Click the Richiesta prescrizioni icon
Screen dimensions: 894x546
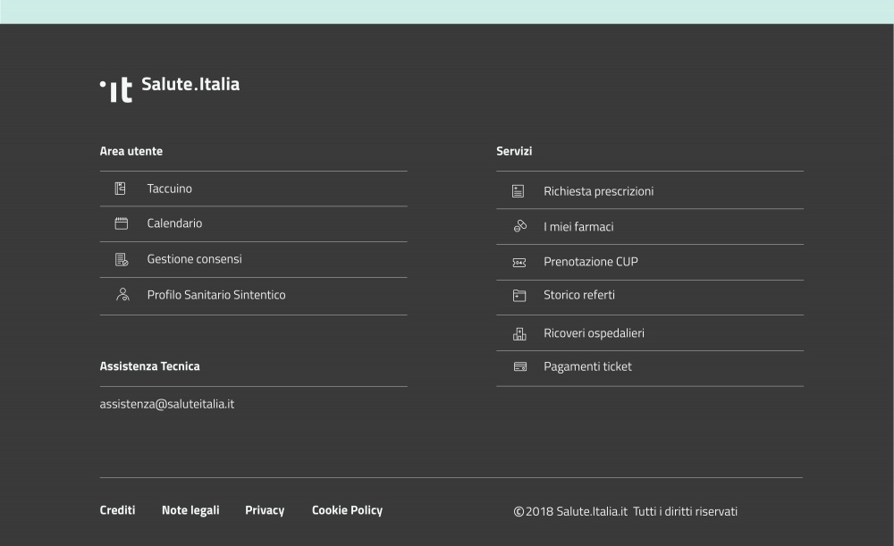click(x=519, y=191)
